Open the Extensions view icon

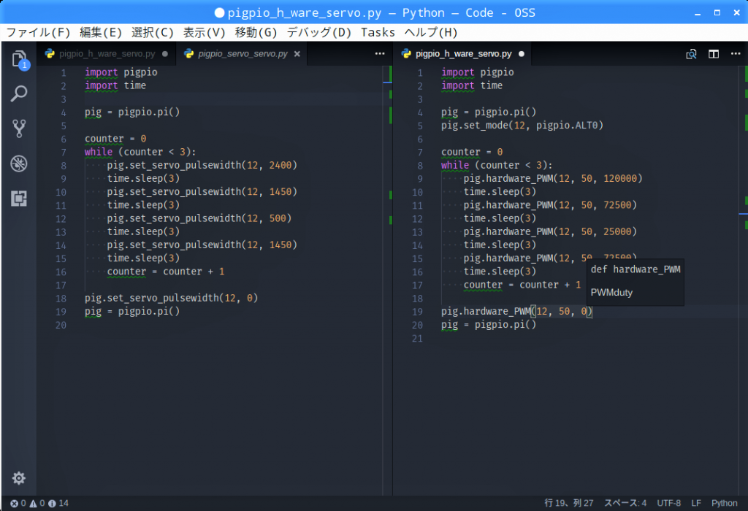pyautogui.click(x=19, y=198)
